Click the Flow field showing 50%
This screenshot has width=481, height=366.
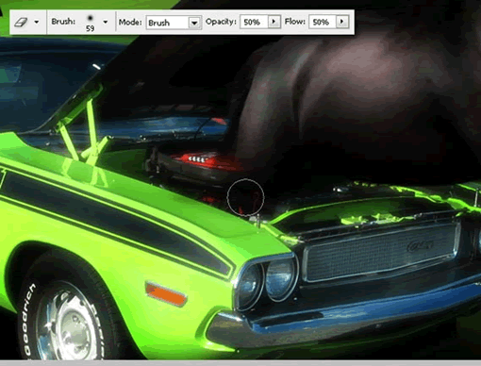click(323, 22)
